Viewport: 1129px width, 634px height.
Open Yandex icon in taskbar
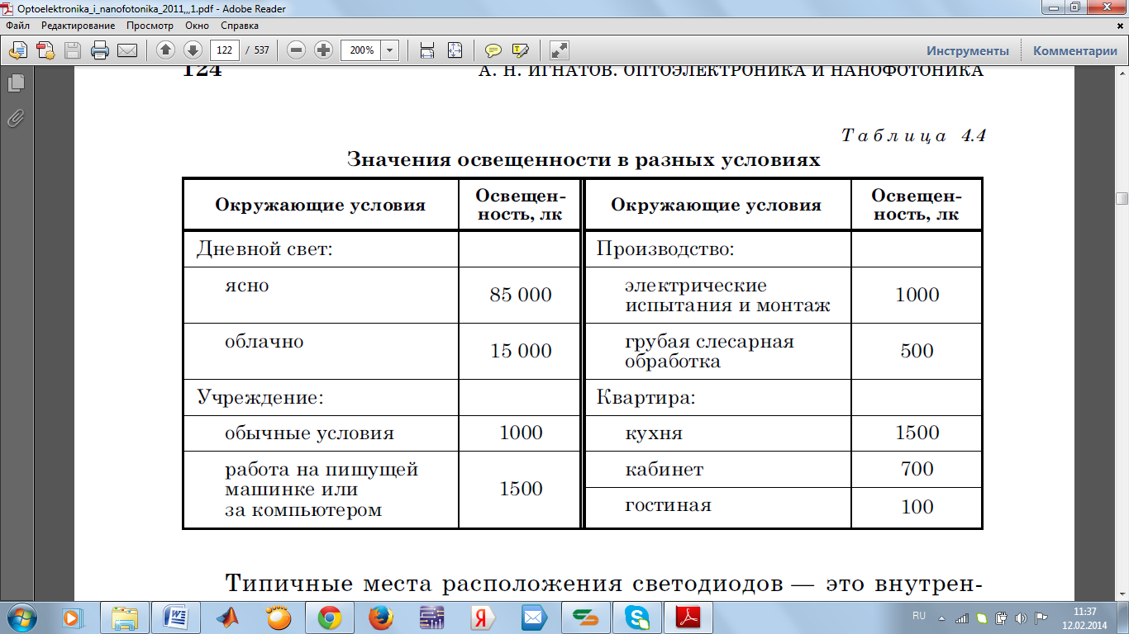pyautogui.click(x=484, y=617)
